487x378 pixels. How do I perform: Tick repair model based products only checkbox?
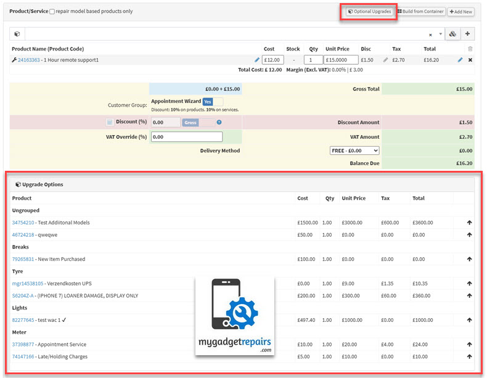coord(52,12)
